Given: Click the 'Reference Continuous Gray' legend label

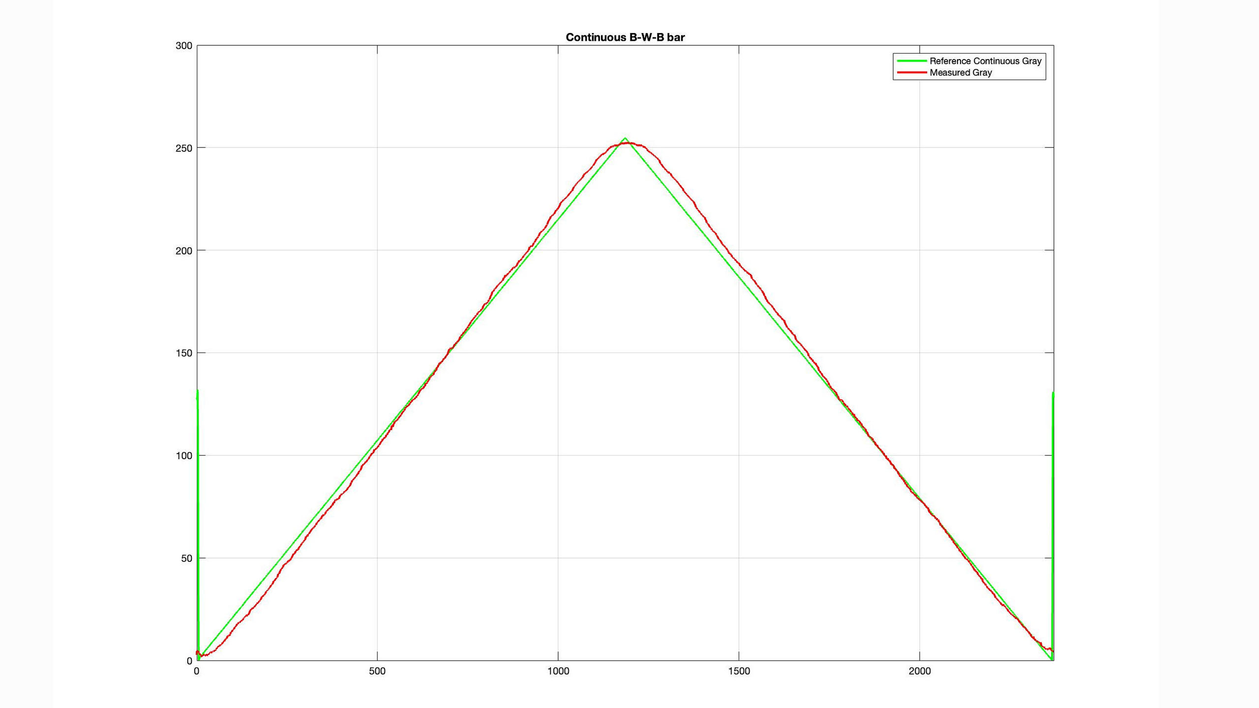Looking at the screenshot, I should pyautogui.click(x=985, y=61).
